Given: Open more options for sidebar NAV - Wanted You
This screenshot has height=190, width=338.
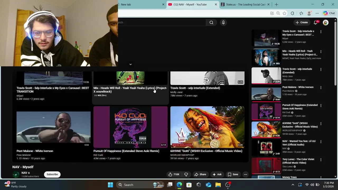Looking at the screenshot, I should (321, 142).
